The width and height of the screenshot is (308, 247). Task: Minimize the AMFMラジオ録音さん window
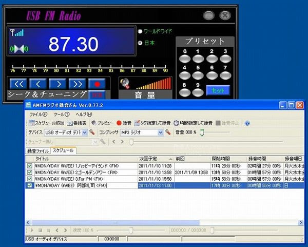point(283,105)
